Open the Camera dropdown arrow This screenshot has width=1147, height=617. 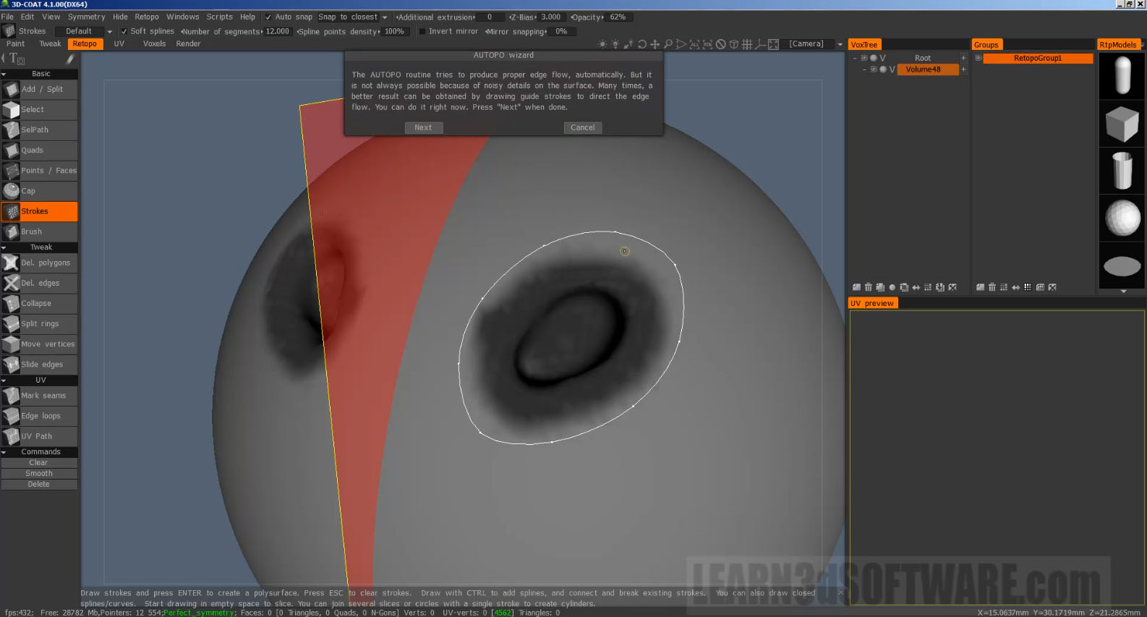click(840, 44)
